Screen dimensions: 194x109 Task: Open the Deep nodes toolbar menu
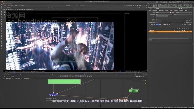point(2,31)
